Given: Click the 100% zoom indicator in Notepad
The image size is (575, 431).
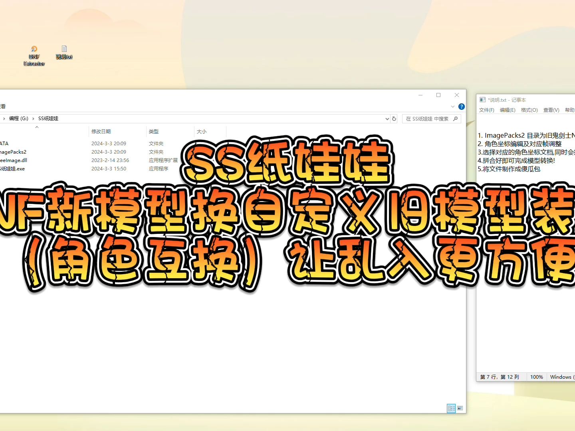Looking at the screenshot, I should click(537, 377).
